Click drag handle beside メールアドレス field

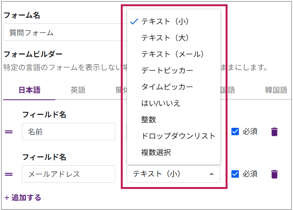click(9, 174)
